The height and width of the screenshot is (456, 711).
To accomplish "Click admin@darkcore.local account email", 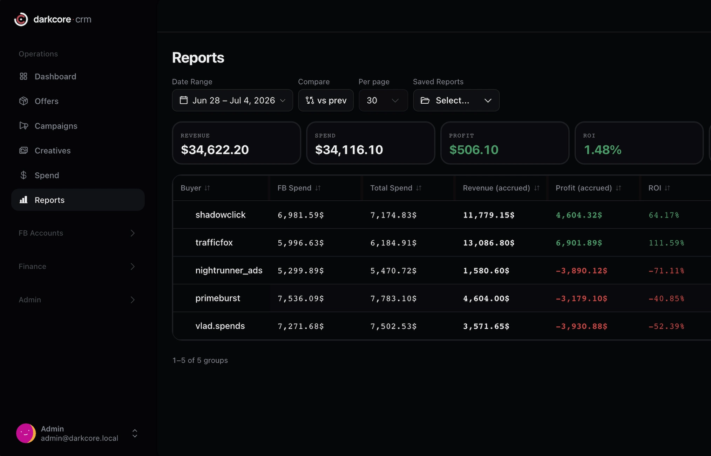I will click(x=80, y=438).
